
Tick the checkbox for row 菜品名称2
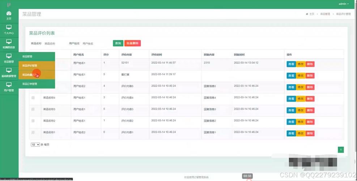pos(33,121)
